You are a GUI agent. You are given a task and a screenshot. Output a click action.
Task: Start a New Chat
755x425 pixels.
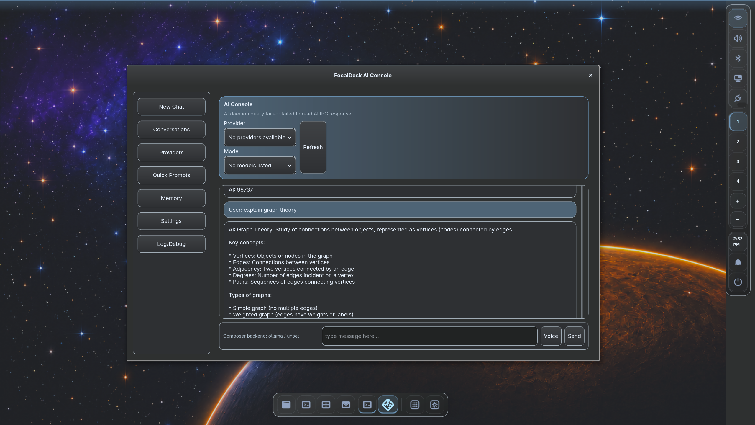tap(171, 107)
